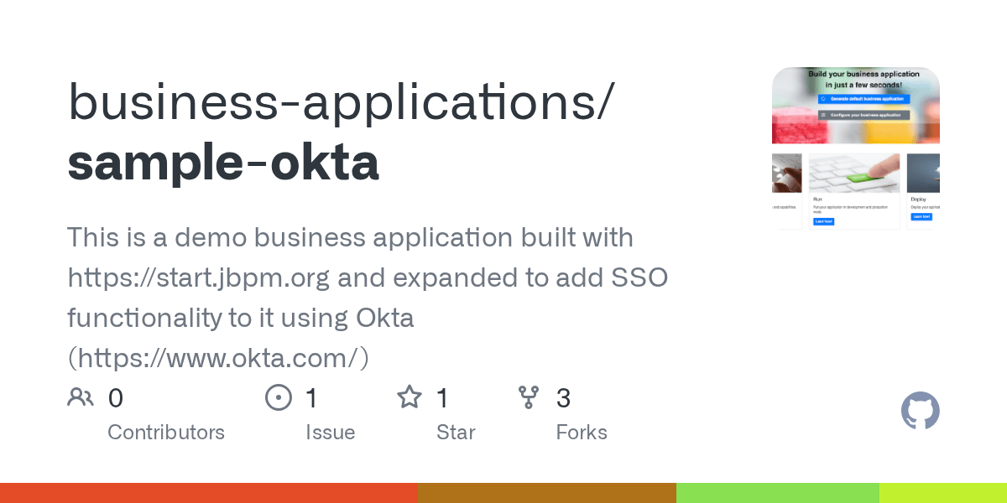The width and height of the screenshot is (1007, 503).
Task: Select the brown language bar segment
Action: pyautogui.click(x=547, y=493)
